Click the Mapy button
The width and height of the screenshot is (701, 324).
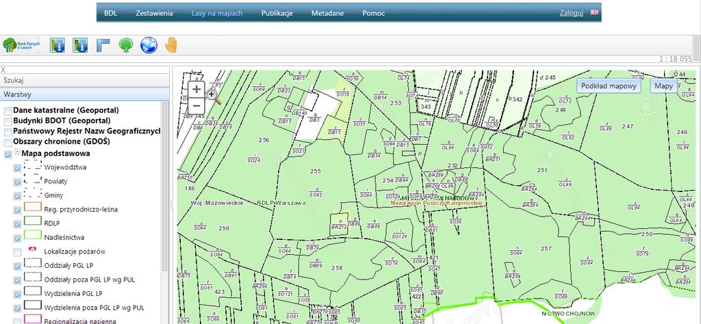coord(663,85)
